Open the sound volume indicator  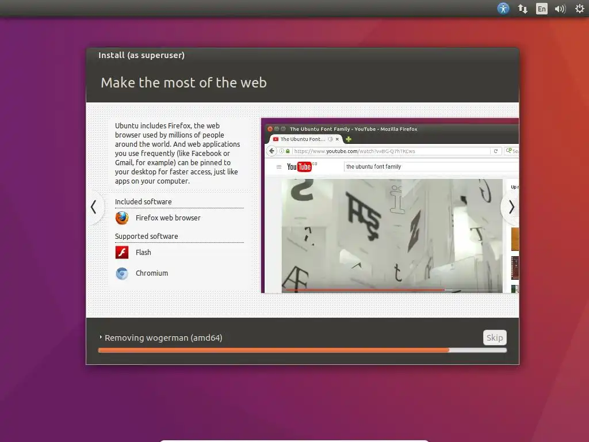(560, 9)
